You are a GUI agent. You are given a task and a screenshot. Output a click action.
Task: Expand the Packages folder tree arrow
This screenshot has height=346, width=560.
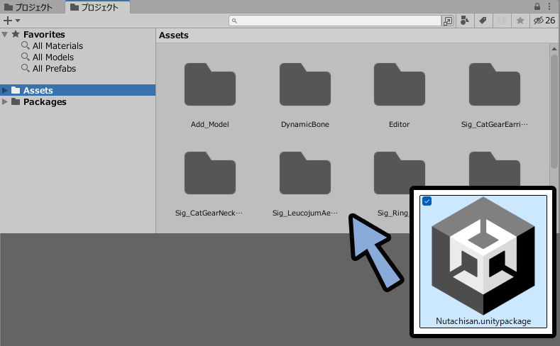point(5,101)
